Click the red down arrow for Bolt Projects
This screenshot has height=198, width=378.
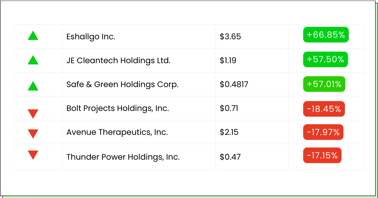pos(33,114)
